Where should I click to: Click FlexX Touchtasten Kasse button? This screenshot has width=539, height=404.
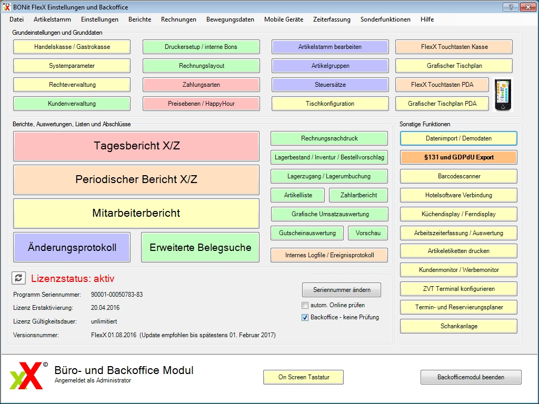coord(454,47)
